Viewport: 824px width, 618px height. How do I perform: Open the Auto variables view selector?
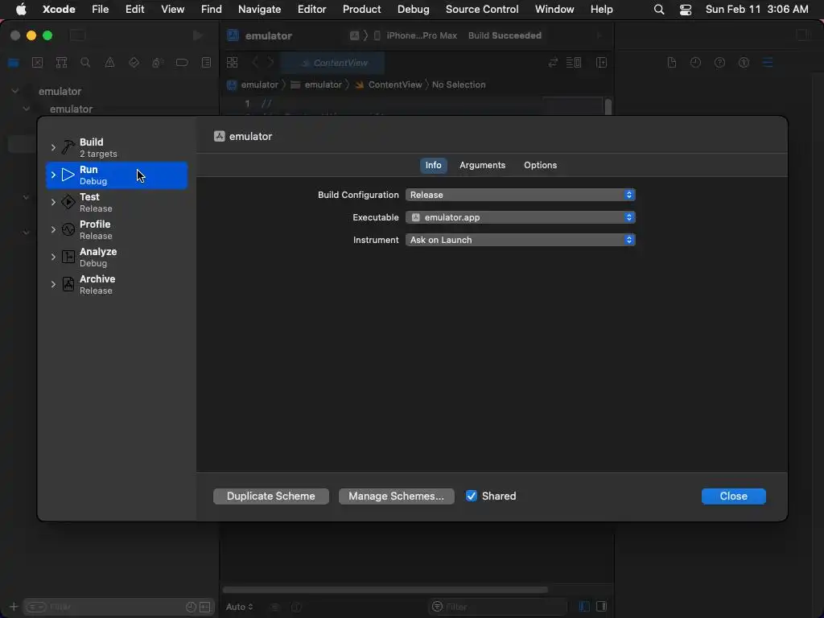[239, 607]
